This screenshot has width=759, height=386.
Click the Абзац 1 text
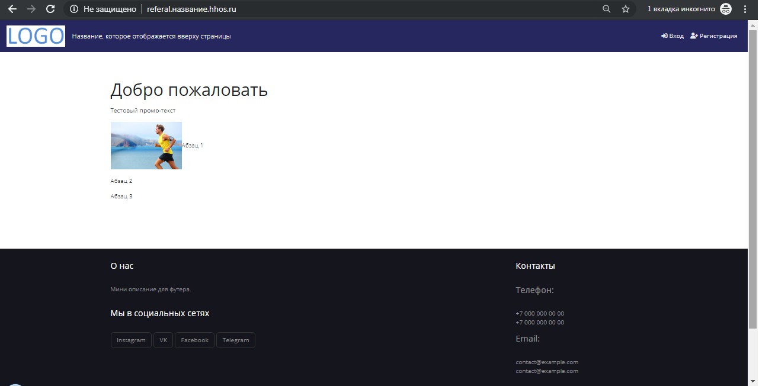[x=193, y=145]
